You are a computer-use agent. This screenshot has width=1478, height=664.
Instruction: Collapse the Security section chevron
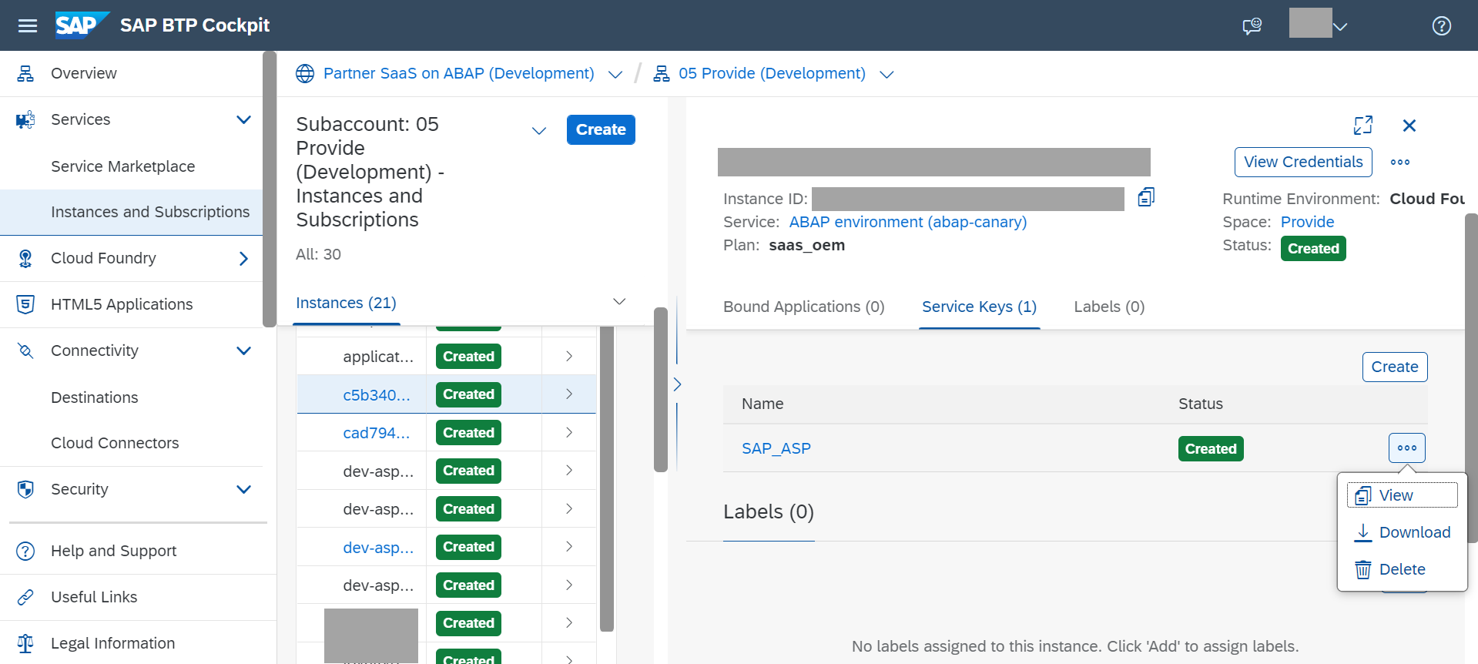[x=243, y=489]
